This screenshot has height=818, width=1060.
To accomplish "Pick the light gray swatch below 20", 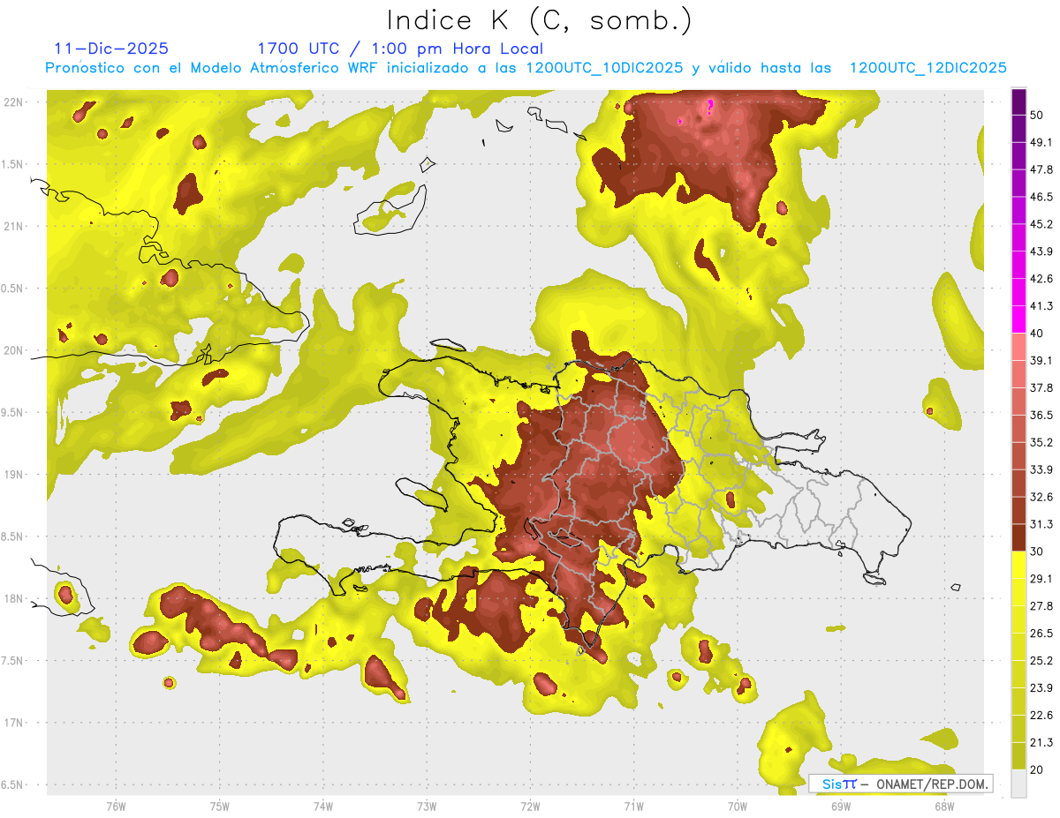I will (1018, 783).
